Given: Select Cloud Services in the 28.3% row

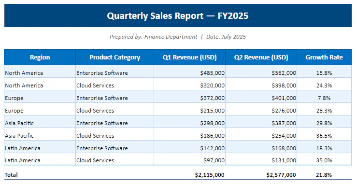Looking at the screenshot, I should coord(95,110).
